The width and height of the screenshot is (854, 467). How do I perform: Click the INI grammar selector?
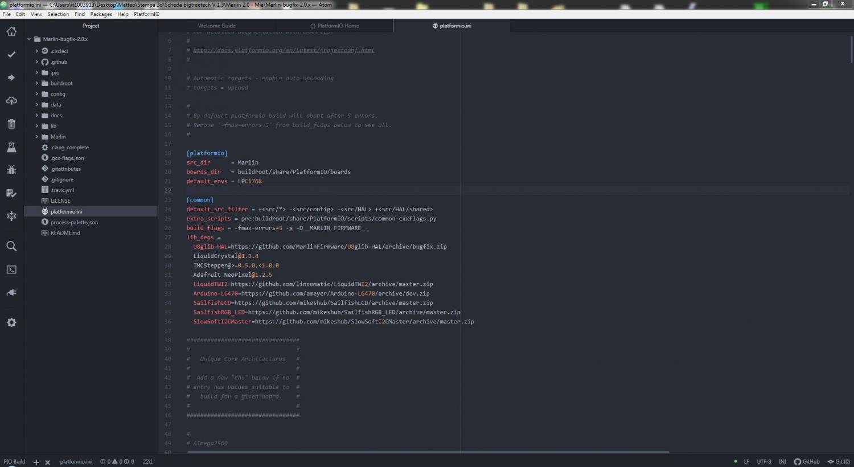click(782, 461)
